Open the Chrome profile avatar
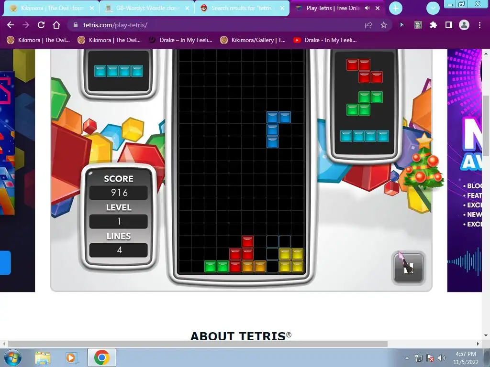490x367 pixels. (464, 25)
